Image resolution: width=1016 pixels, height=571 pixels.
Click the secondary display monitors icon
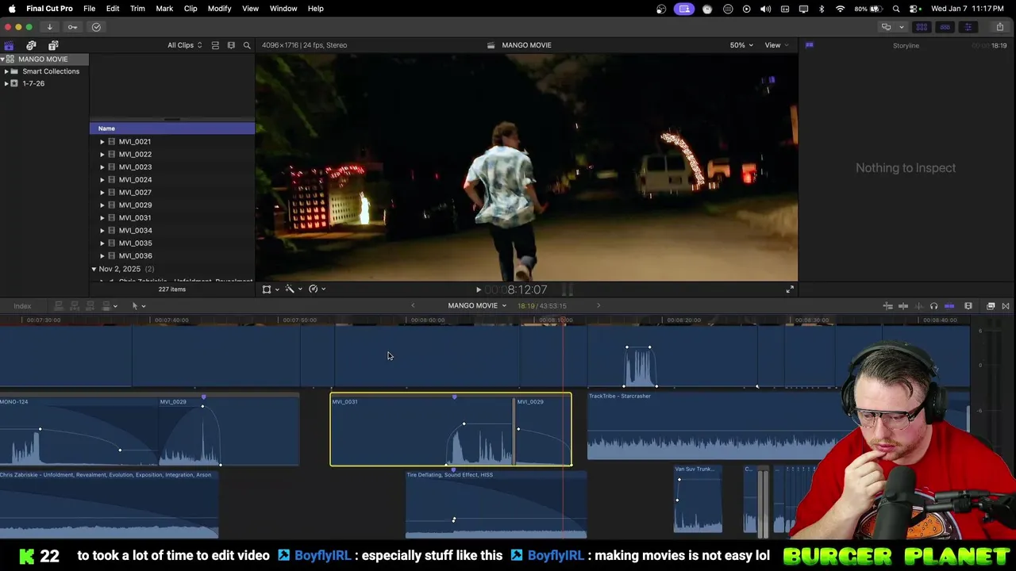pos(887,27)
